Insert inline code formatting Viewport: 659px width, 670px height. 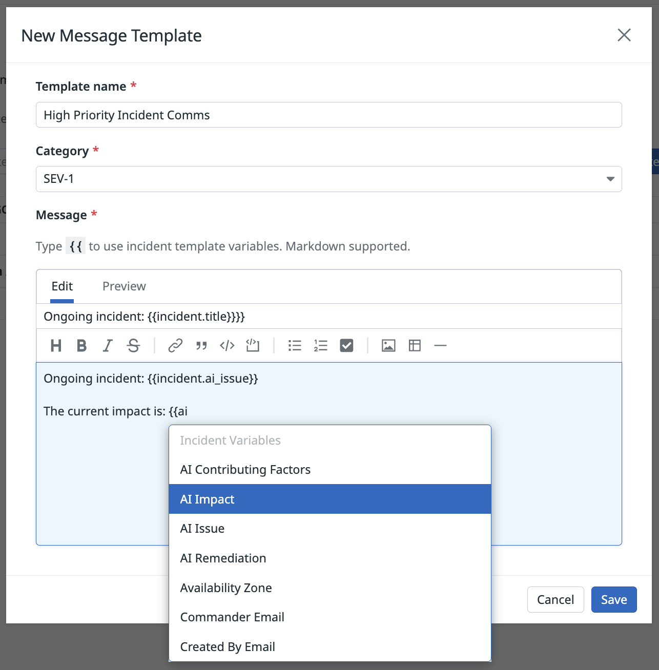pos(227,346)
